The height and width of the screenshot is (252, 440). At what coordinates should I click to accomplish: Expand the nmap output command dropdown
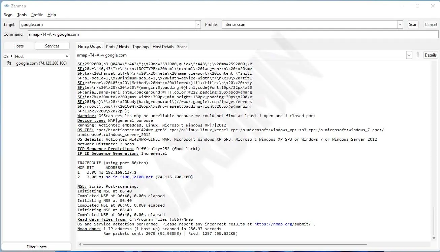point(409,55)
